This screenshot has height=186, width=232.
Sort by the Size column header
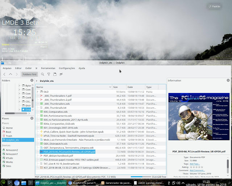click(119, 87)
